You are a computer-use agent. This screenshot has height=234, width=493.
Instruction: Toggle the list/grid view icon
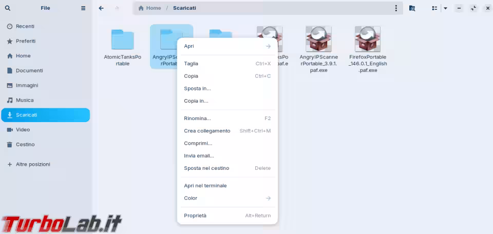[434, 8]
